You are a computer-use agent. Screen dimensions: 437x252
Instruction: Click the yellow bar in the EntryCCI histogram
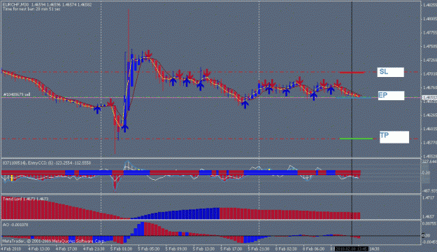pos(12,178)
